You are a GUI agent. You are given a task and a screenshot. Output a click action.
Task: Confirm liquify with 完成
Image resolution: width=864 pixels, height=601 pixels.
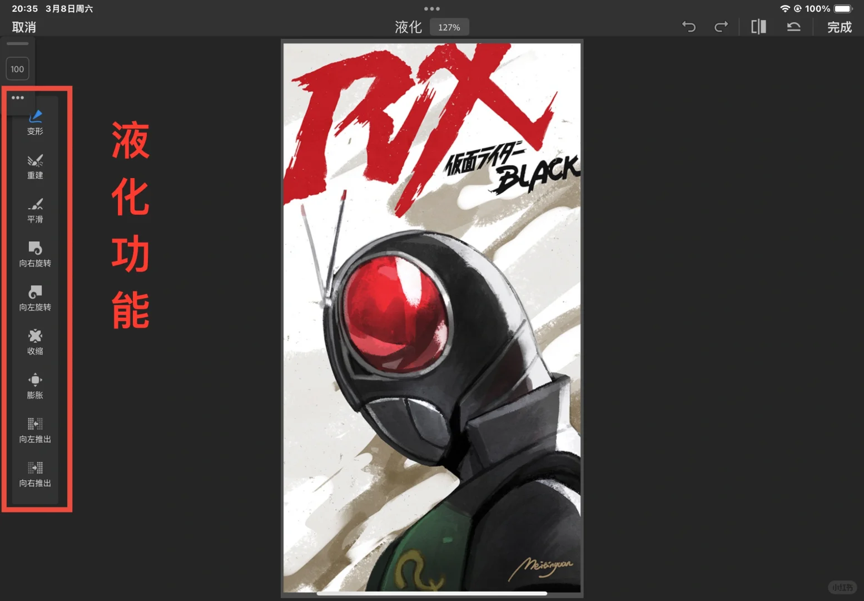pyautogui.click(x=840, y=27)
